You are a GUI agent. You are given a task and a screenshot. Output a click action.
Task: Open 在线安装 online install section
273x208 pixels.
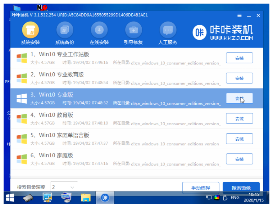99,33
